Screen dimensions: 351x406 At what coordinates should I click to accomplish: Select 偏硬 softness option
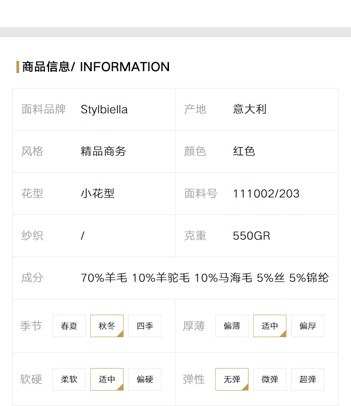tap(145, 379)
